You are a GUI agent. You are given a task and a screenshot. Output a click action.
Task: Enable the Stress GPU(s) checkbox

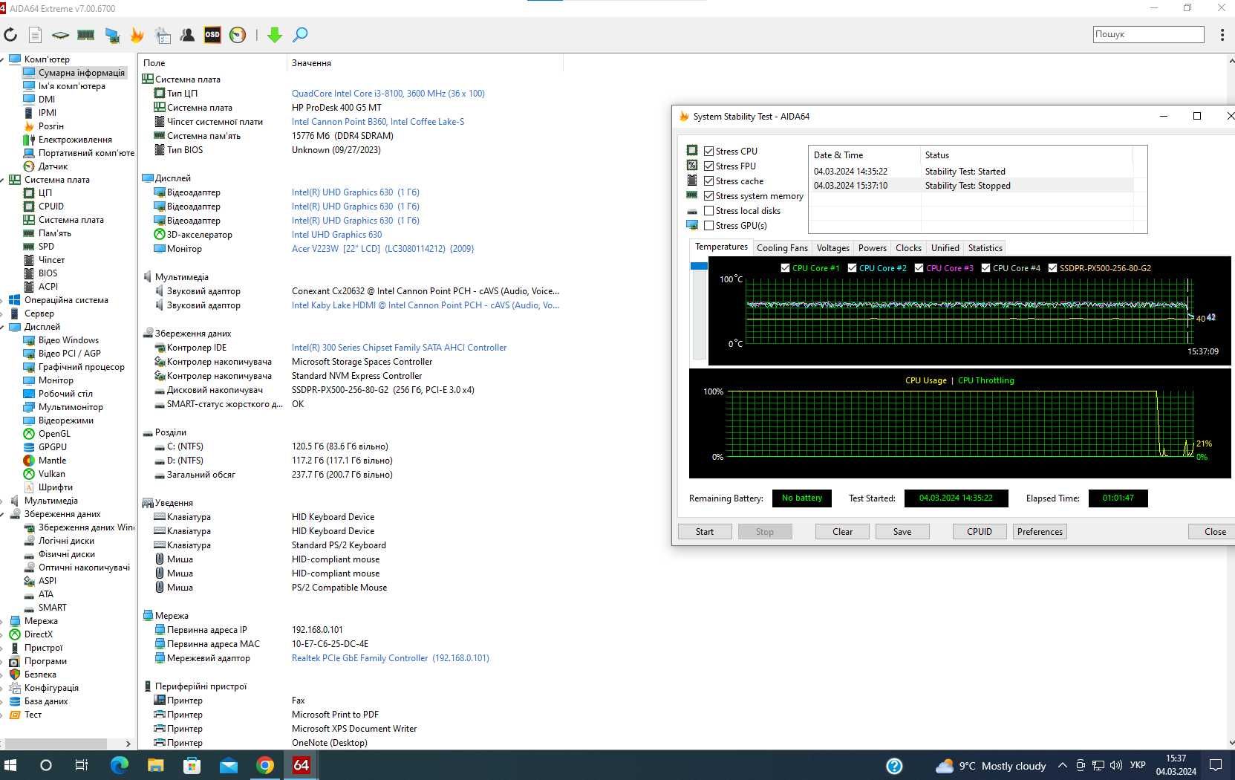pyautogui.click(x=708, y=225)
